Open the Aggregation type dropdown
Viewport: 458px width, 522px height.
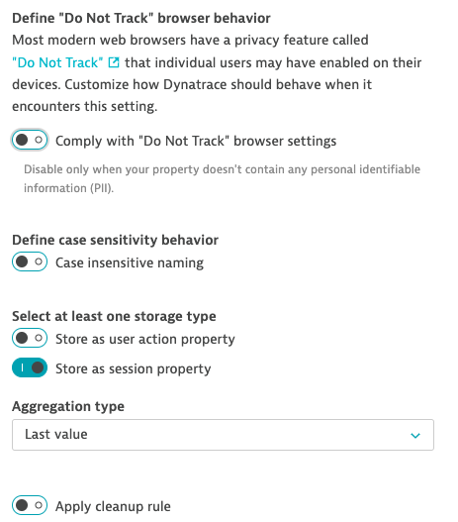coord(223,435)
